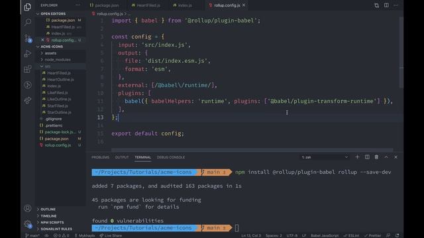Change indentation via Spaces: 2
This screenshot has width=424, height=238.
coord(274,235)
